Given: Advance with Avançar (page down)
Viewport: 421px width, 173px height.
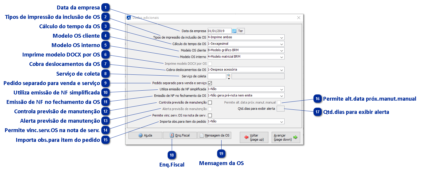Looking at the screenshot, I should (x=286, y=137).
